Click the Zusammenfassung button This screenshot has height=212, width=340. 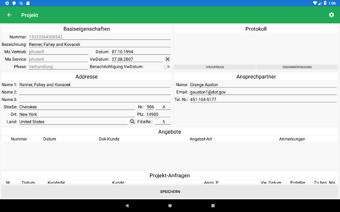(297, 67)
